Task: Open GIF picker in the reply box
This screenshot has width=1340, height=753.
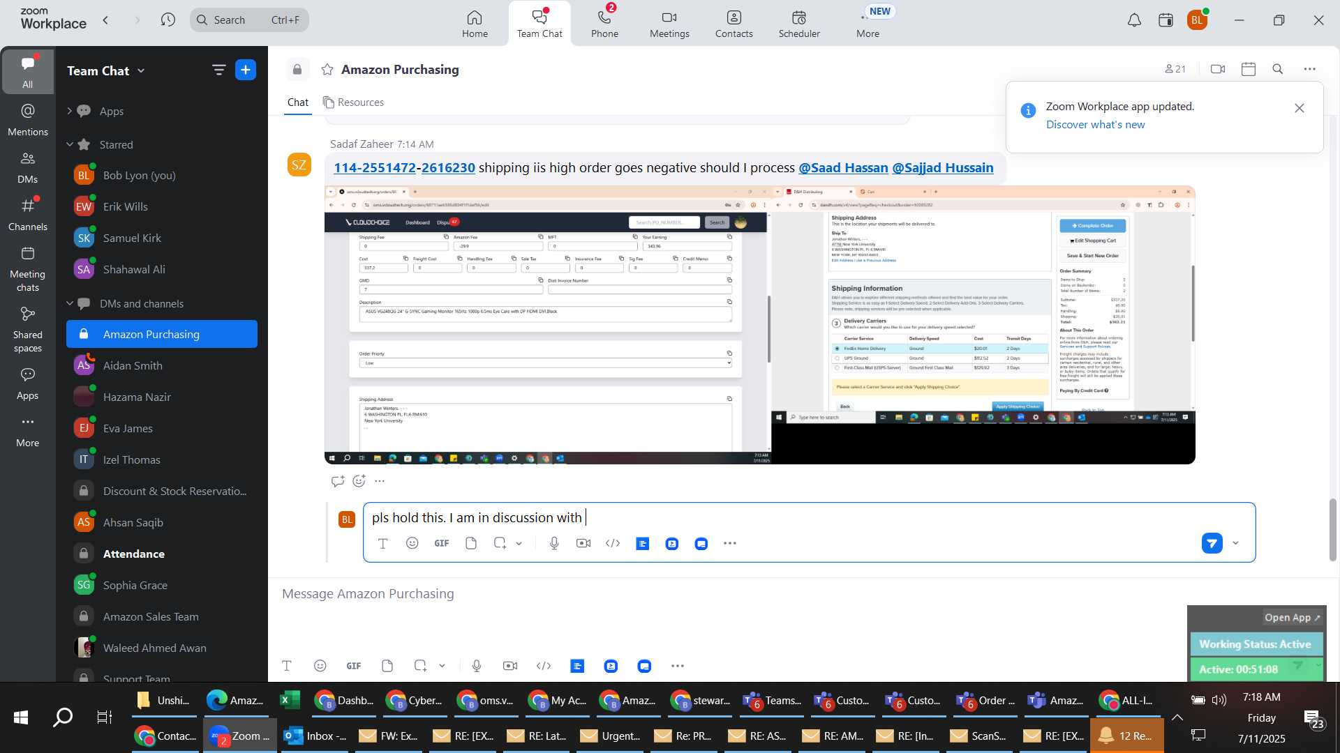Action: tap(442, 544)
